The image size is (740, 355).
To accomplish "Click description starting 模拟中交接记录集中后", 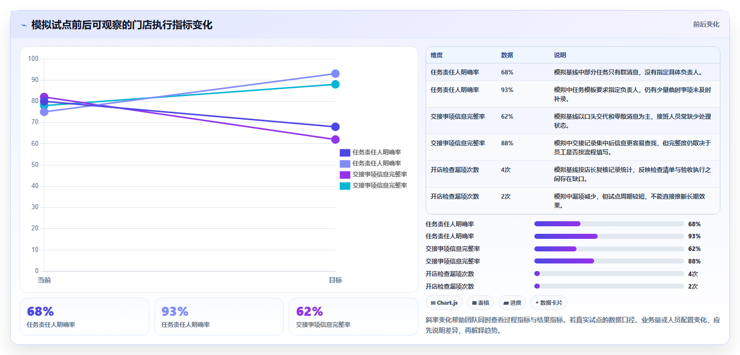I will pos(632,148).
